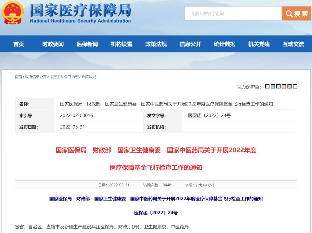The height and width of the screenshot is (233, 312).
Task: Open the 互动交流 navigation menu
Action: pyautogui.click(x=293, y=44)
